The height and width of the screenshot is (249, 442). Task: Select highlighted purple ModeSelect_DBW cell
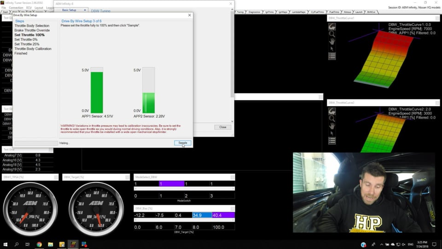(x=172, y=184)
